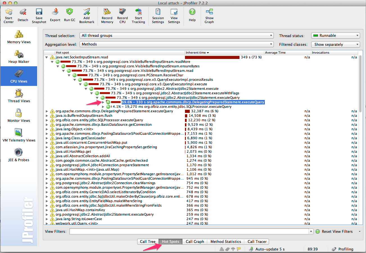The height and width of the screenshot is (253, 366).
Task: Collapse the java.net.SocketInputStream.read node
Action: [x=47, y=57]
